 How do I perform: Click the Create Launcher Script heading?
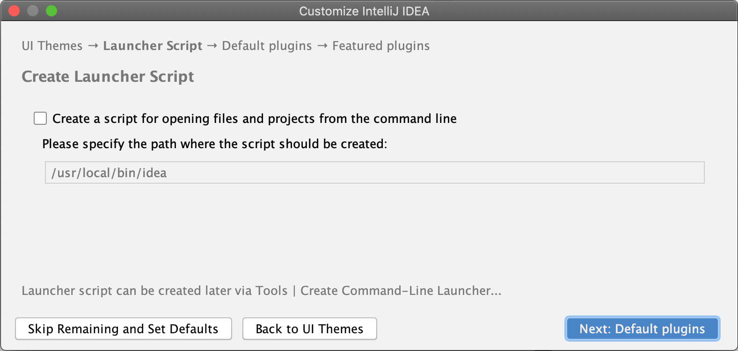(108, 76)
